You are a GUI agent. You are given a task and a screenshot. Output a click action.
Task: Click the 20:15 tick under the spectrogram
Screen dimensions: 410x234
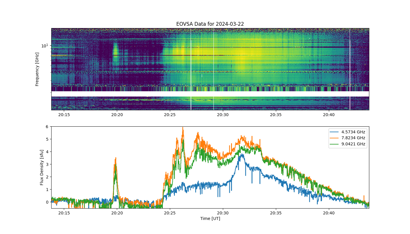(x=64, y=115)
